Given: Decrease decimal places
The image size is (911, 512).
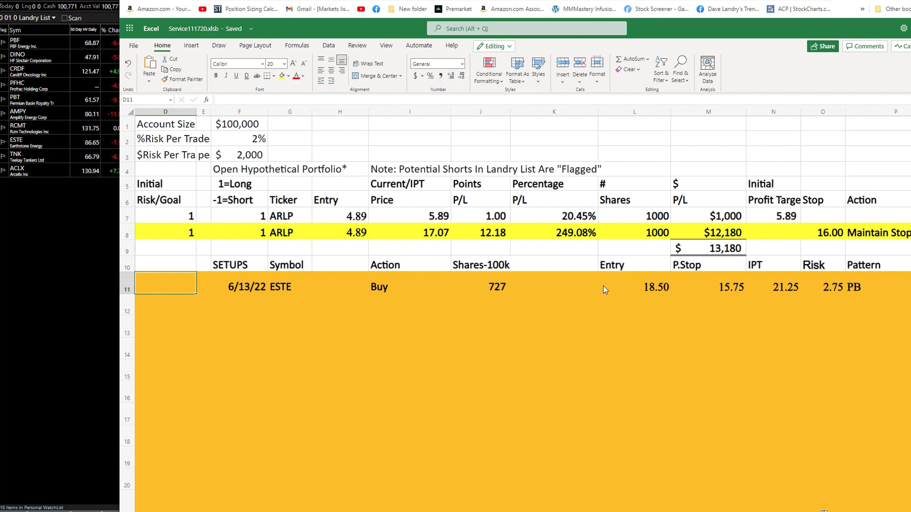Looking at the screenshot, I should click(x=461, y=76).
